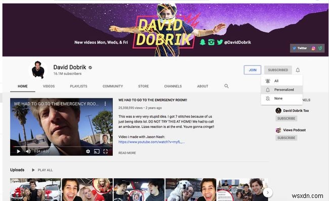The width and height of the screenshot is (329, 201).
Task: Switch to the PLAYLISTS tab
Action: click(78, 86)
